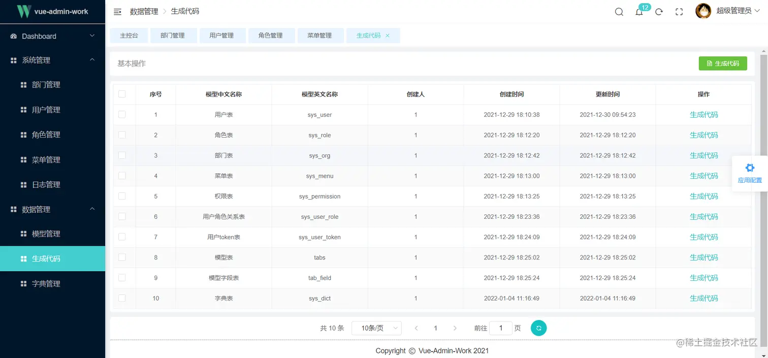The height and width of the screenshot is (358, 768).
Task: Click 生成代码 link for sys_permission row
Action: point(703,196)
